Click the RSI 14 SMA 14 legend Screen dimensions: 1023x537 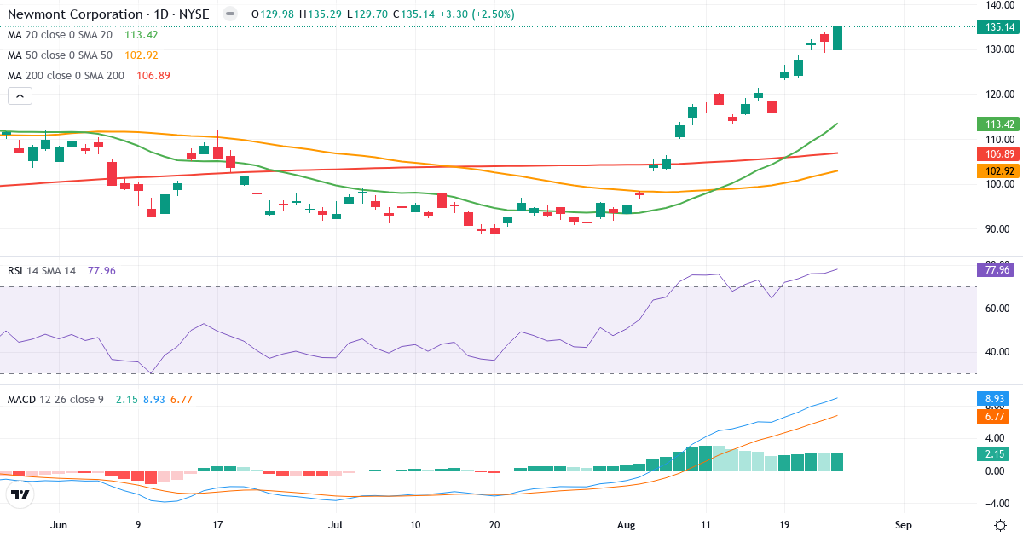coord(42,270)
